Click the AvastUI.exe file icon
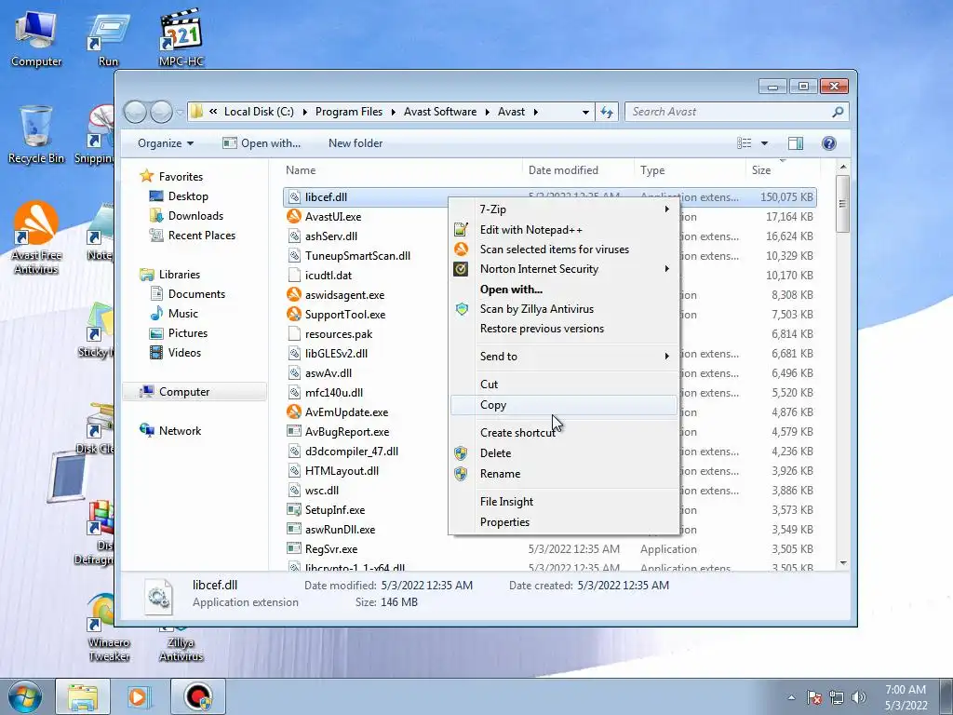Screen dimensions: 953x715 [294, 216]
